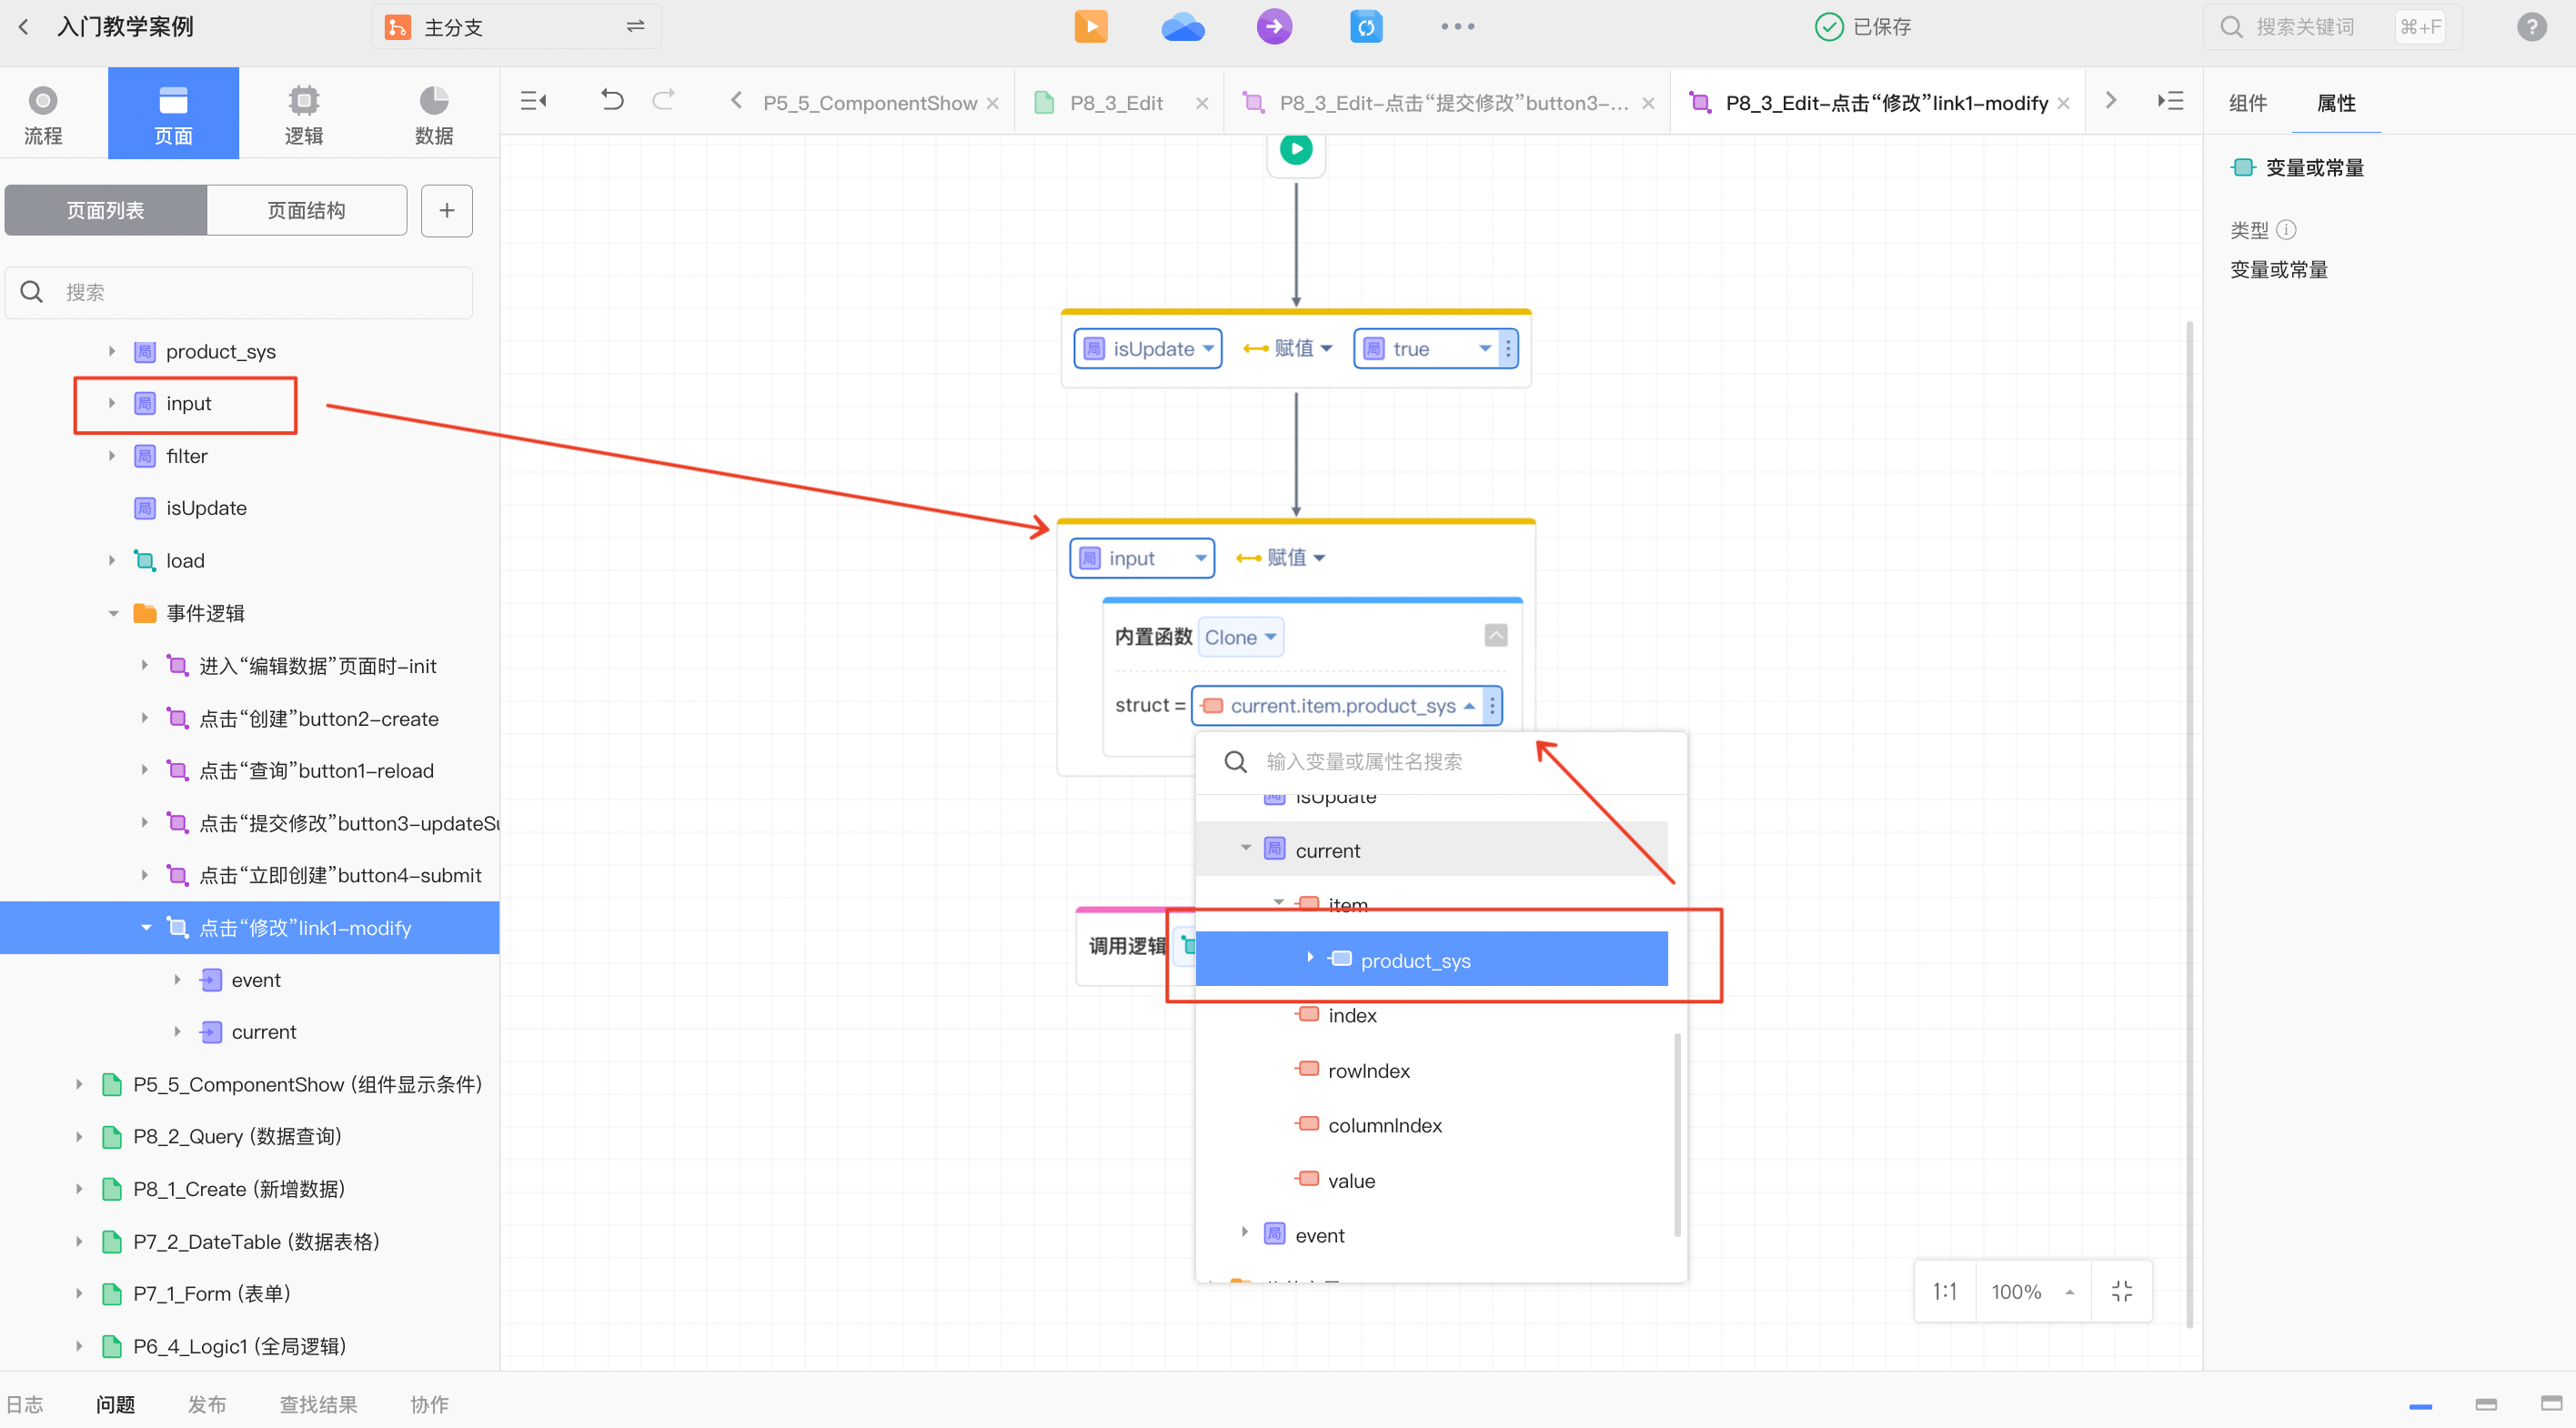Collapse the current node in dropdown
The height and width of the screenshot is (1428, 2576).
(1246, 848)
